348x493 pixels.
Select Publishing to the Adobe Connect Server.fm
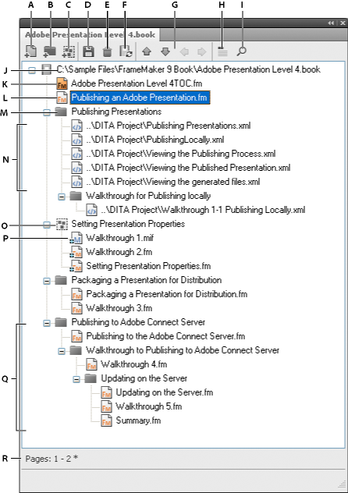[x=165, y=336]
